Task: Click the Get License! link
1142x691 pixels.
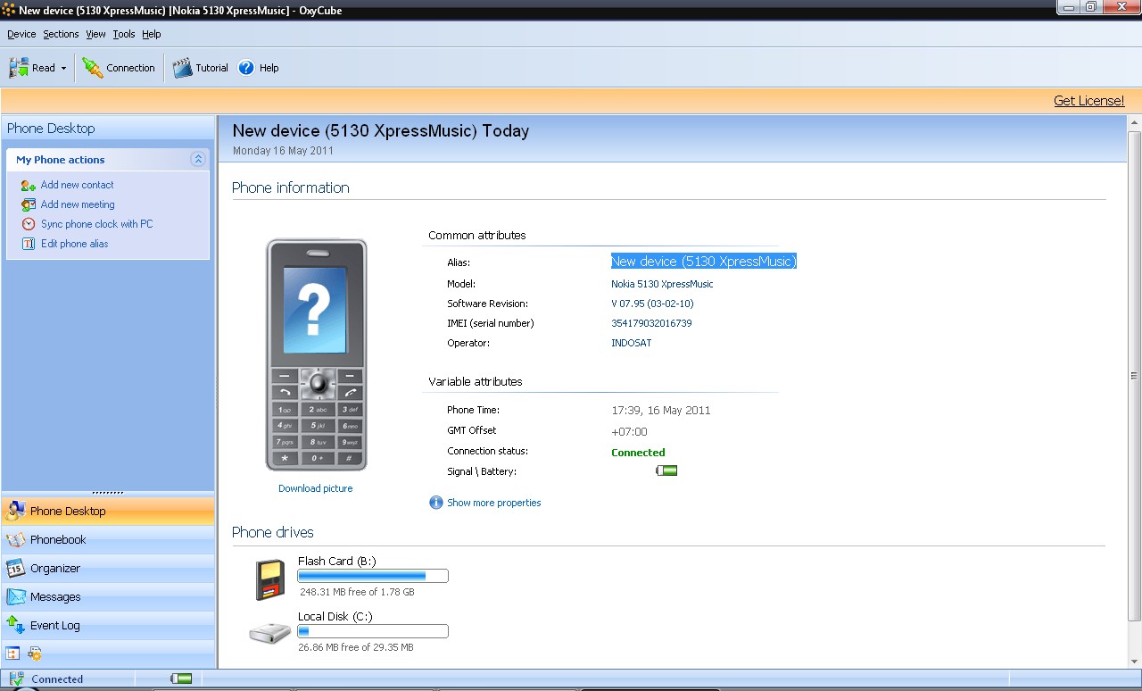Action: pyautogui.click(x=1088, y=101)
